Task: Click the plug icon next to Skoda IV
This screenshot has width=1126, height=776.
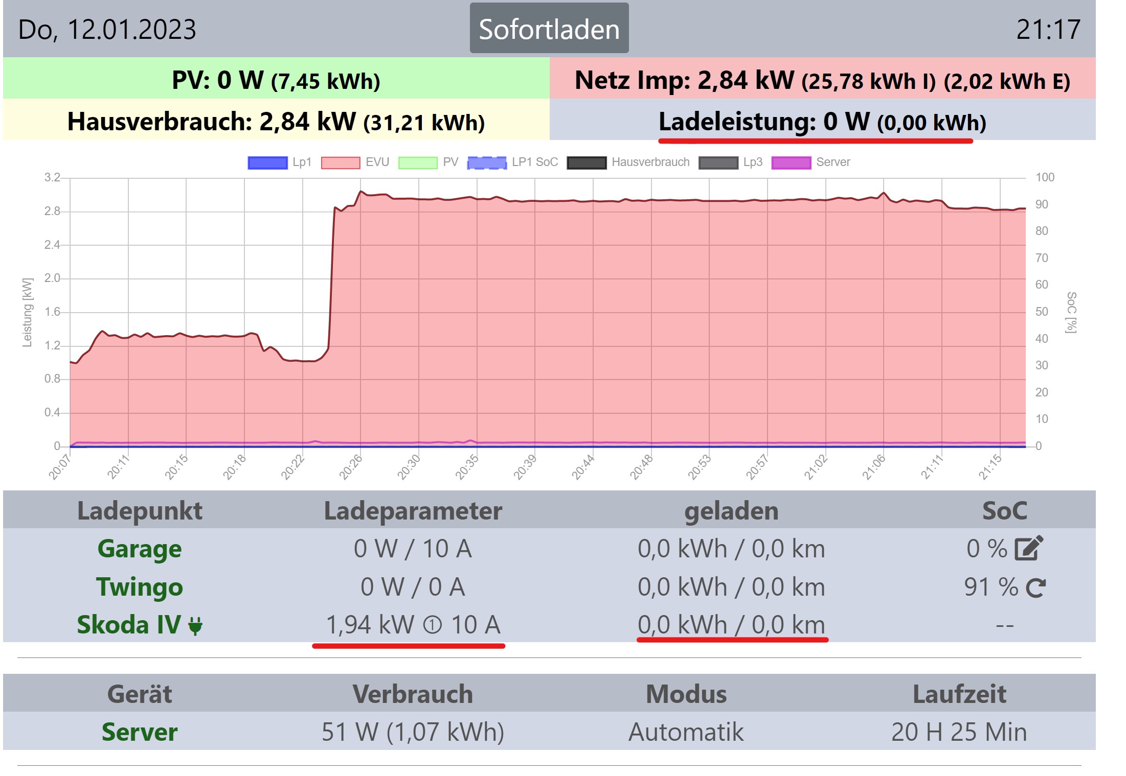Action: (x=195, y=625)
